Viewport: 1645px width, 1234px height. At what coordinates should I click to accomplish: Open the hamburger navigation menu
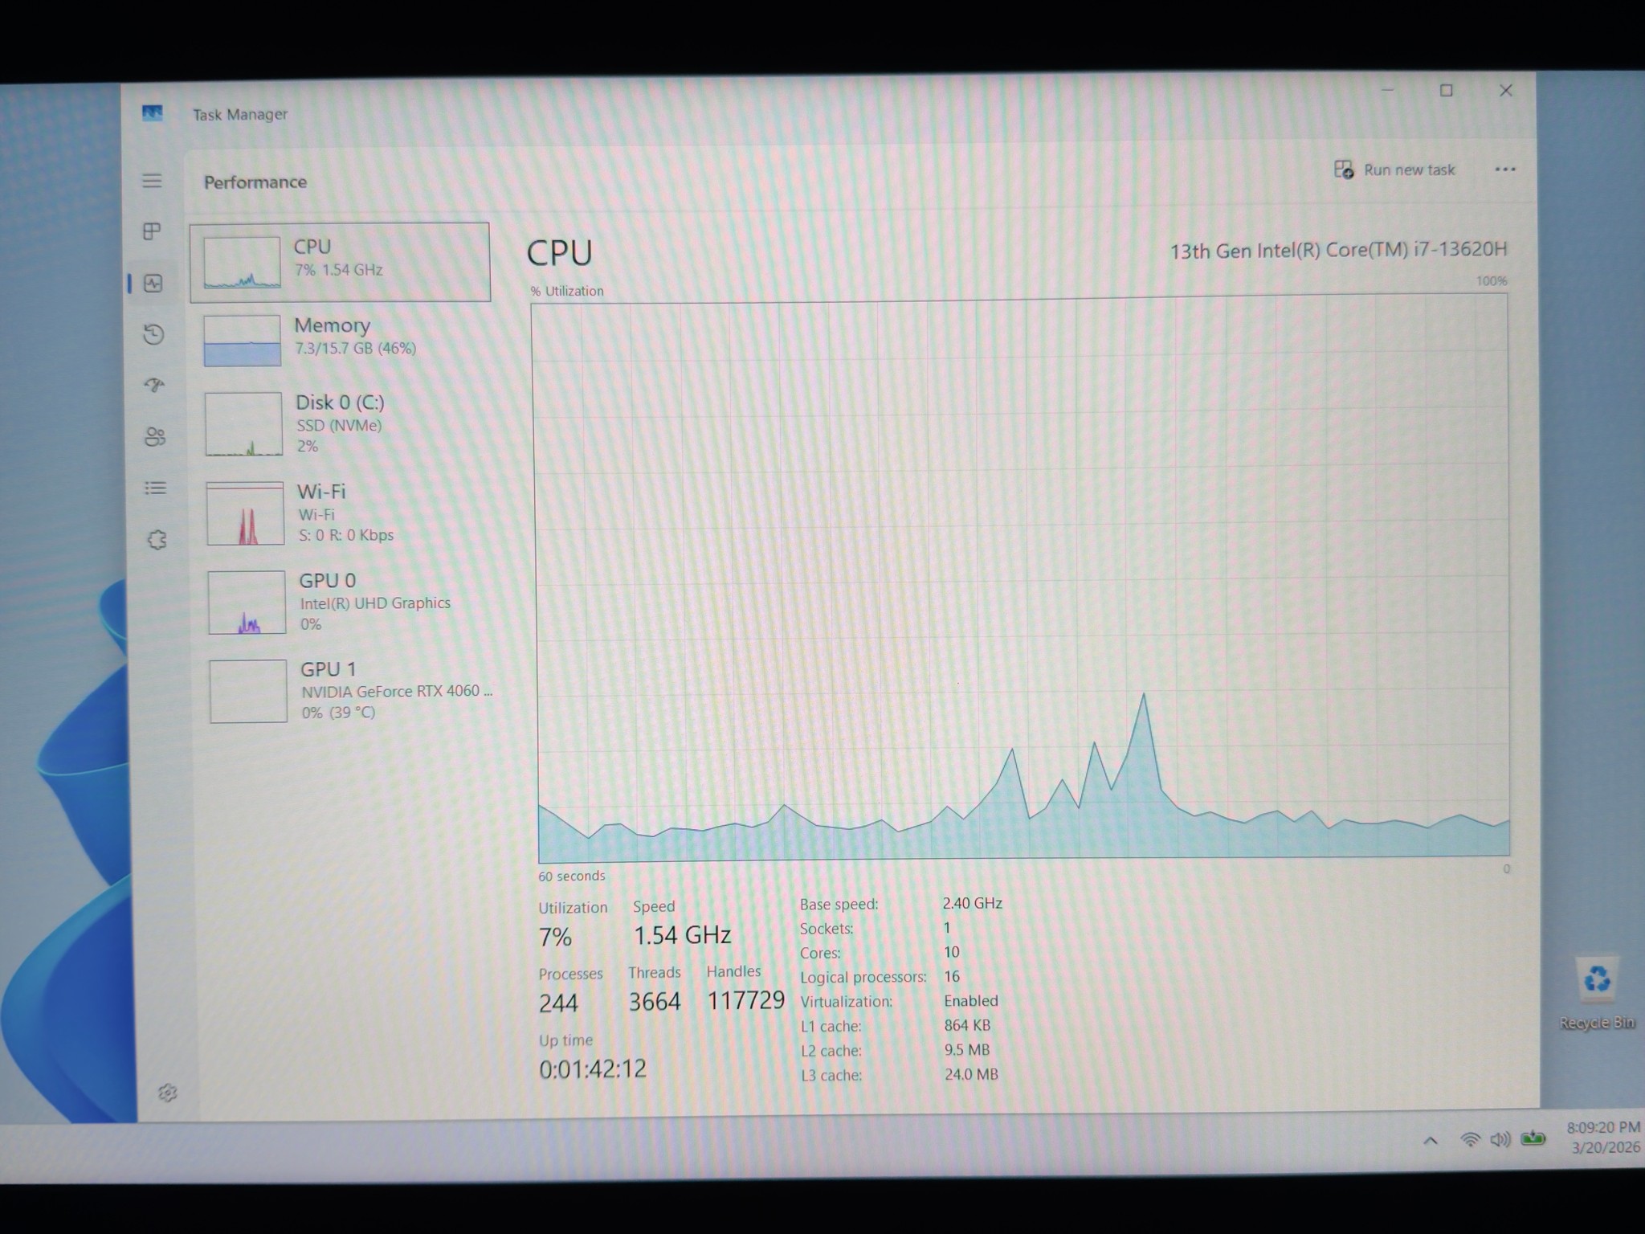[x=152, y=181]
